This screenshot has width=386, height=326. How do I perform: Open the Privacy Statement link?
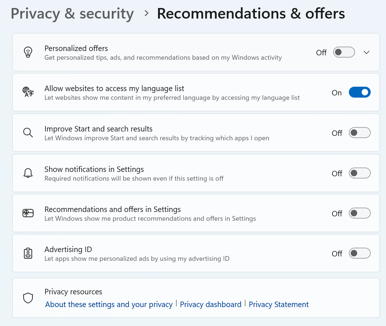(x=279, y=305)
